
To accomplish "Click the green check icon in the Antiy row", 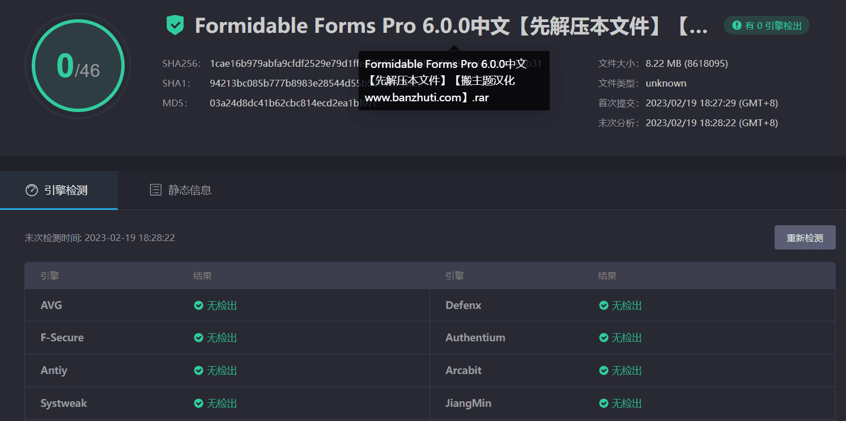I will (x=199, y=371).
